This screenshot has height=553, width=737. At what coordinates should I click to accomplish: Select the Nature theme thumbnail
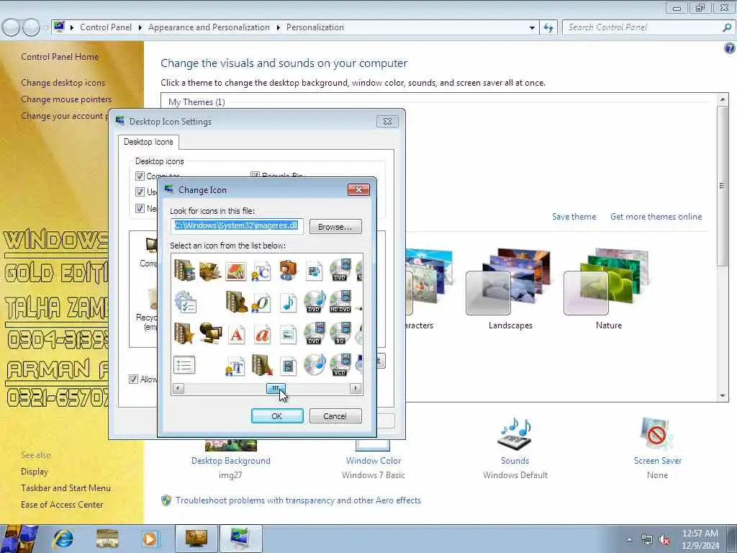[606, 282]
